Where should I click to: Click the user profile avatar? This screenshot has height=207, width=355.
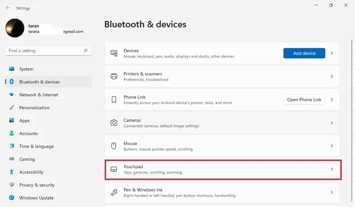[x=15, y=28]
